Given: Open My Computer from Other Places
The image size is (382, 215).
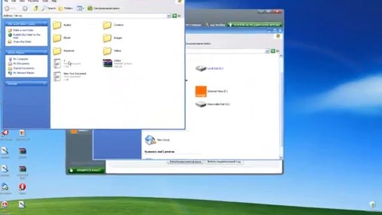Looking at the screenshot, I should point(21,59).
